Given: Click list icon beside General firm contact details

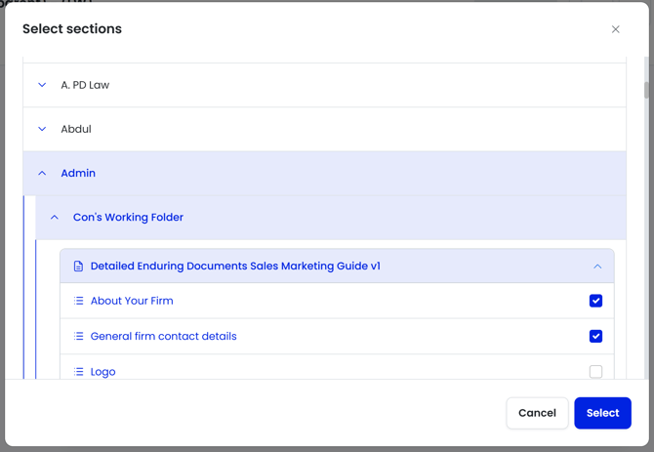Looking at the screenshot, I should coord(78,336).
